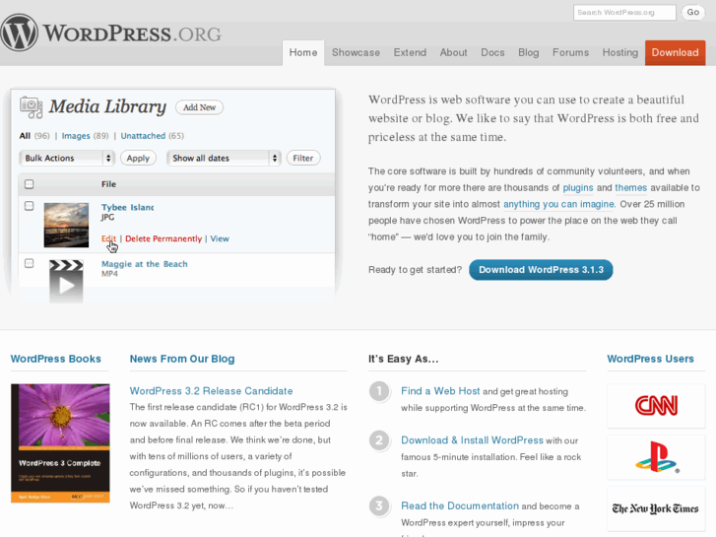Click View under Tybee Island
The width and height of the screenshot is (716, 537).
[220, 238]
